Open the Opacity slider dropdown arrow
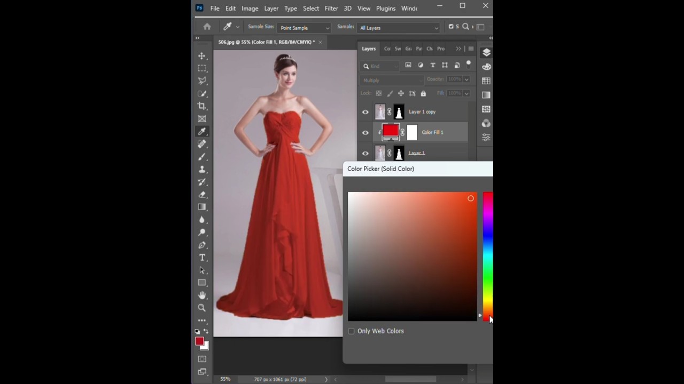 click(x=467, y=79)
